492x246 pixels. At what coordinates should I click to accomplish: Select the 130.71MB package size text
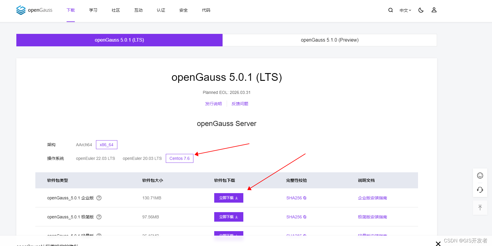[x=152, y=198]
